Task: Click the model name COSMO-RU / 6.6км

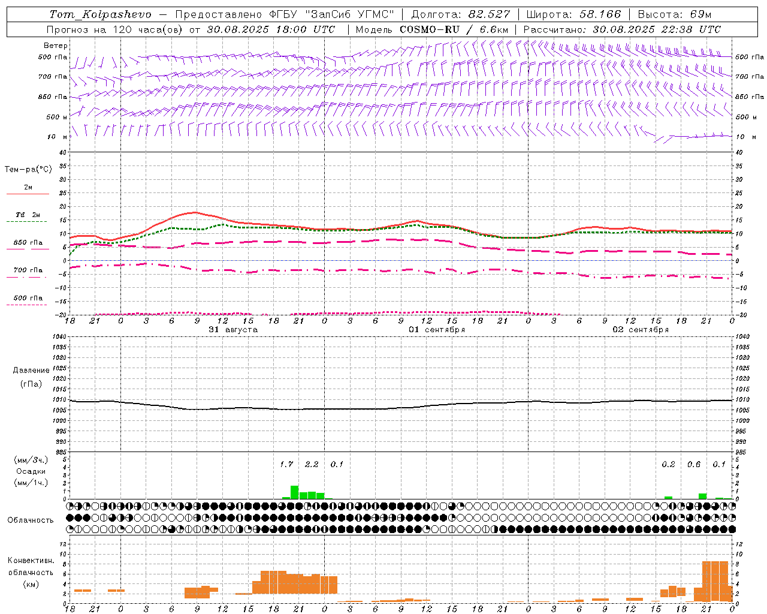Action: 454,29
